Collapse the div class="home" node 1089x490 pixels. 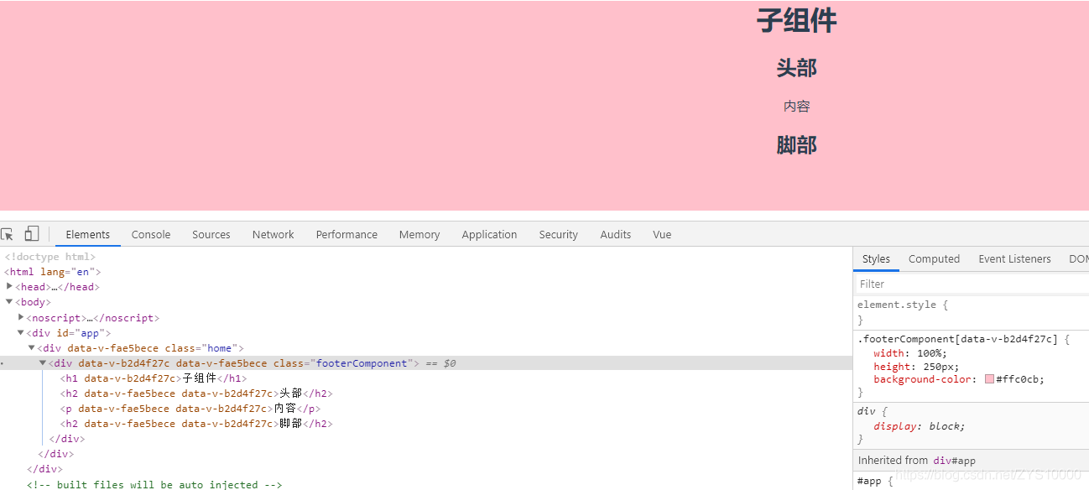[x=32, y=347]
